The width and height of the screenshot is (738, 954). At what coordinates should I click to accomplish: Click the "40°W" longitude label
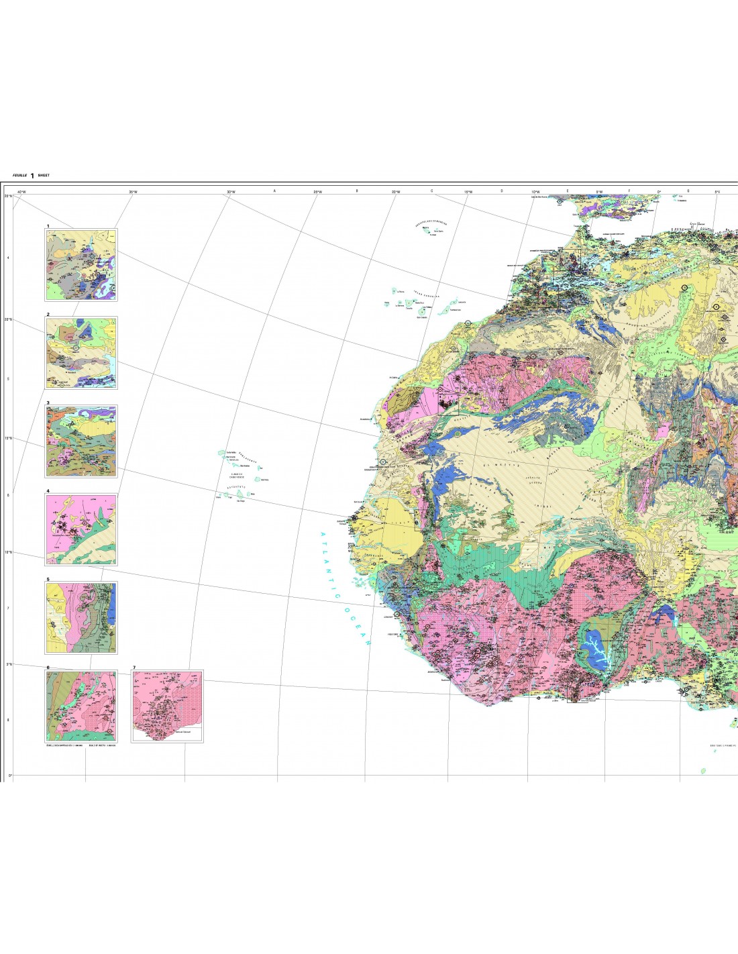tap(21, 193)
